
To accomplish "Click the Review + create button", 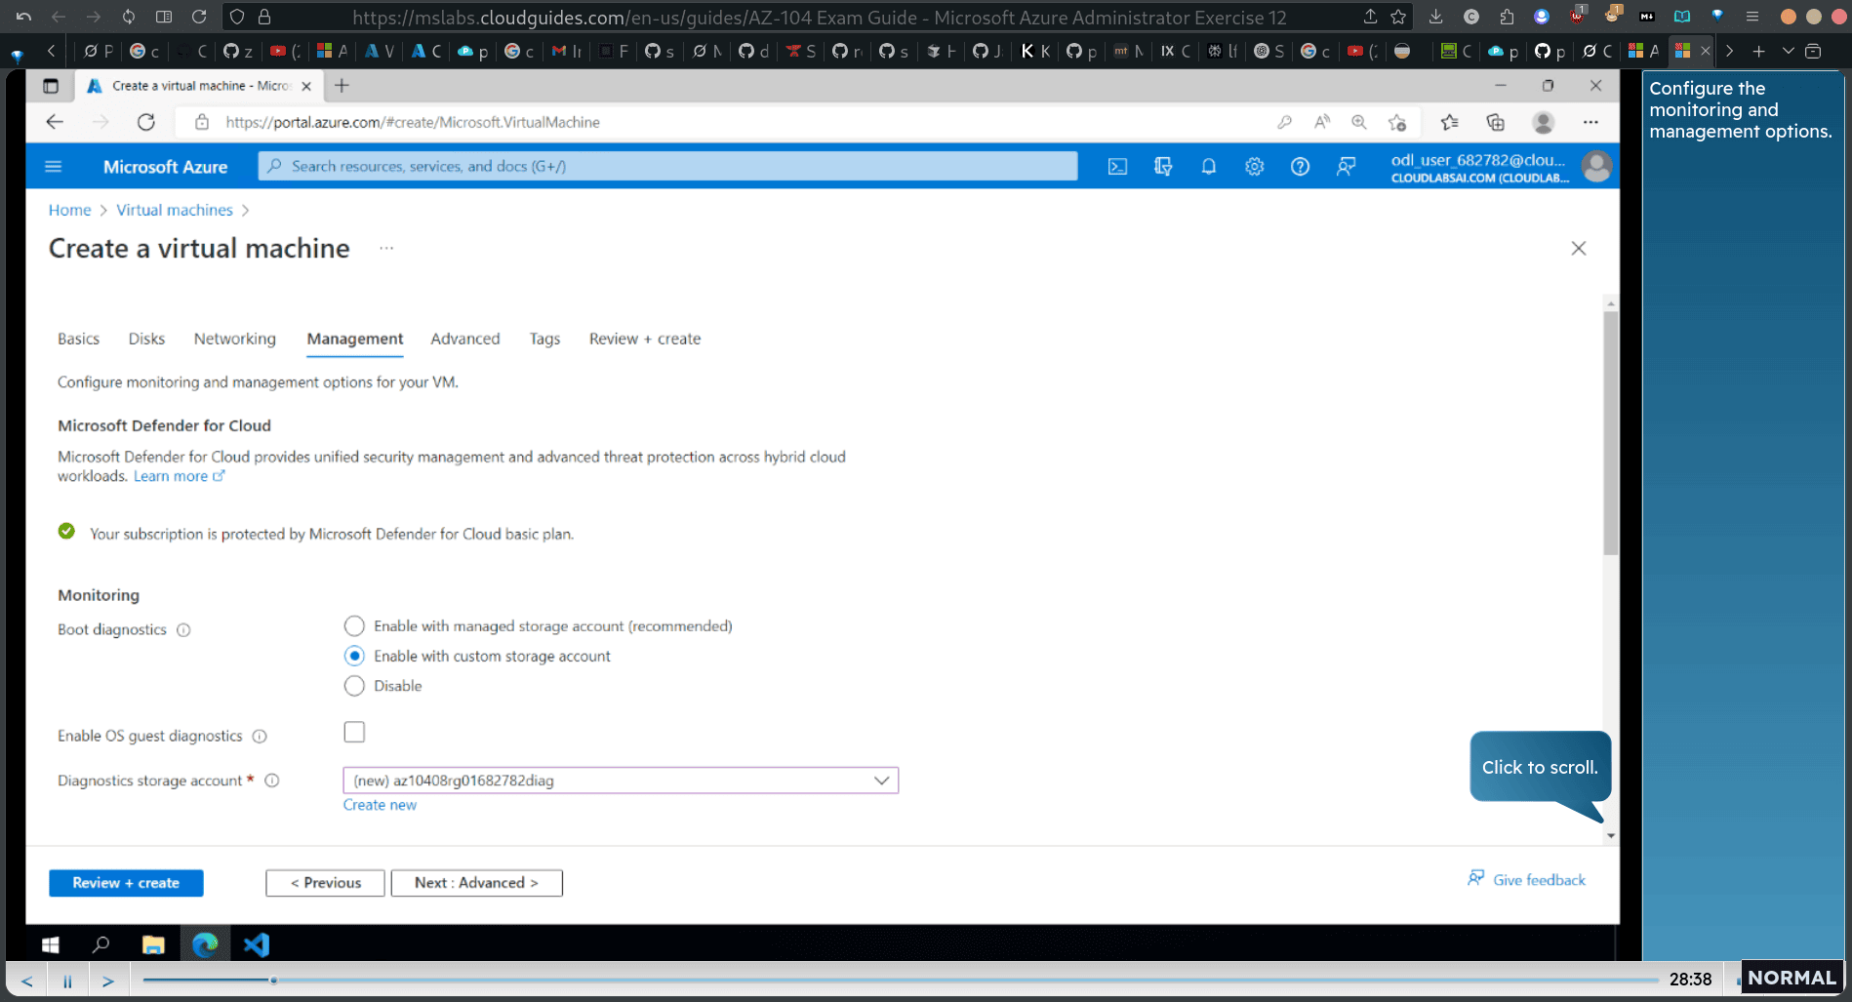I will point(126,883).
